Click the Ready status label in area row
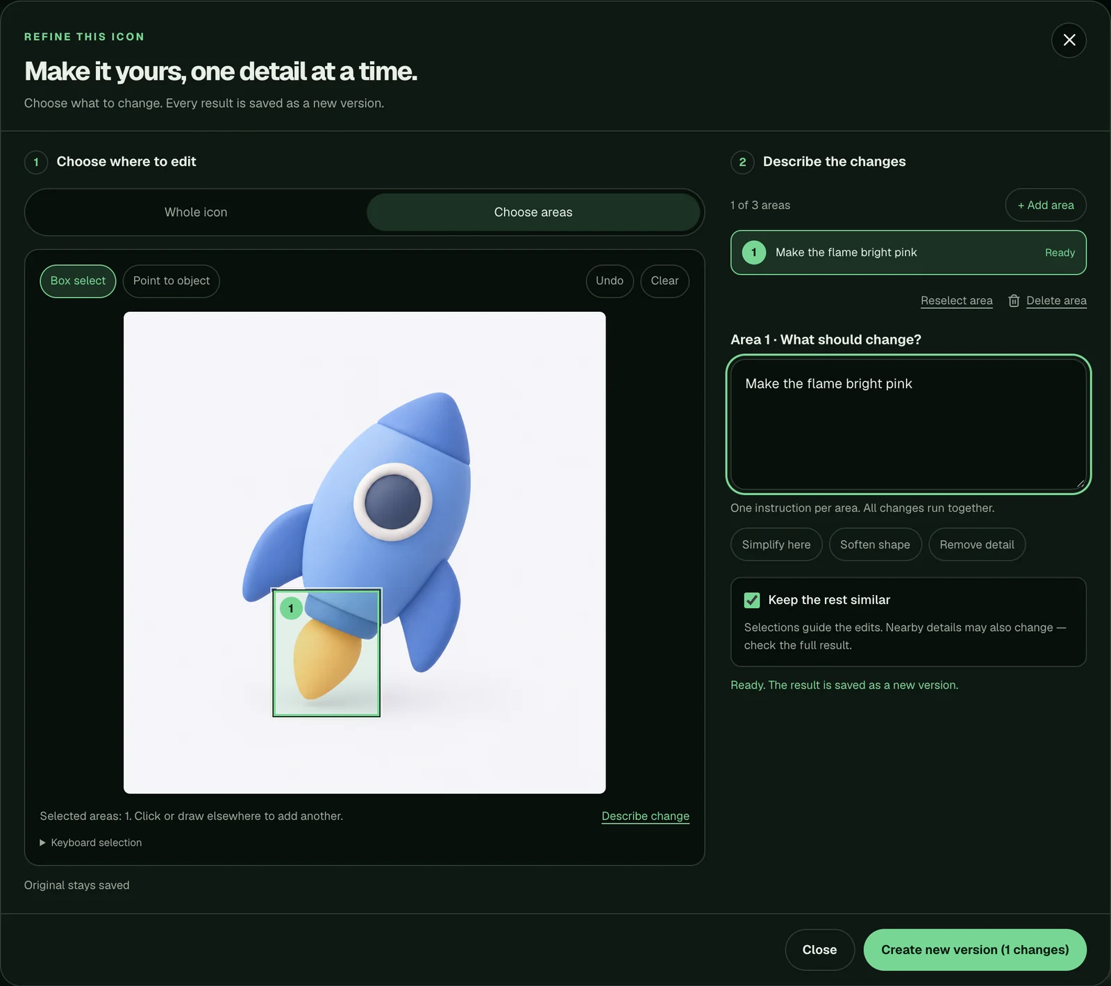 (x=1060, y=253)
